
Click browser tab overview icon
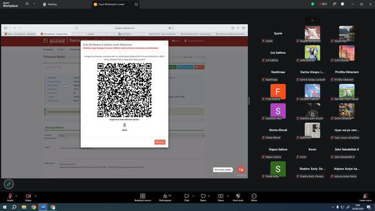(244, 28)
